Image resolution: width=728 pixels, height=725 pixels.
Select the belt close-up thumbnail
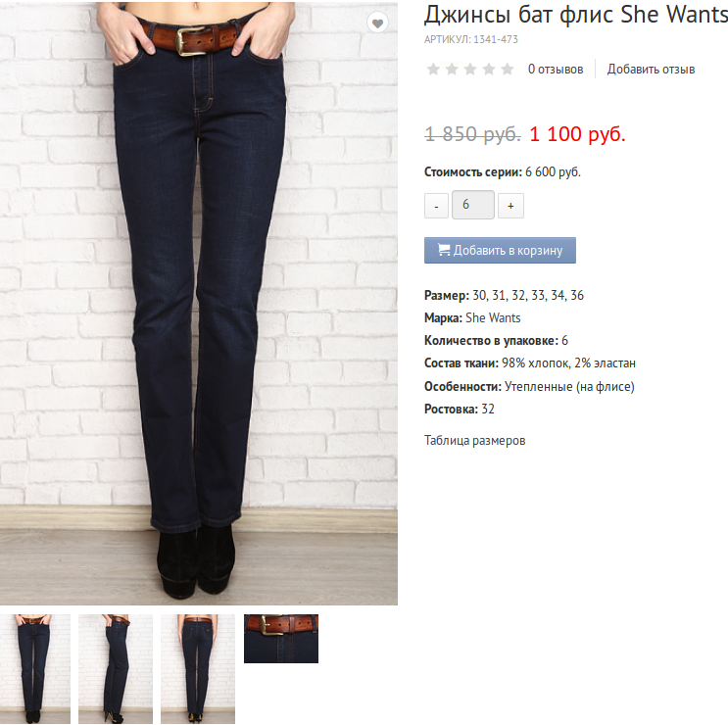click(x=281, y=639)
